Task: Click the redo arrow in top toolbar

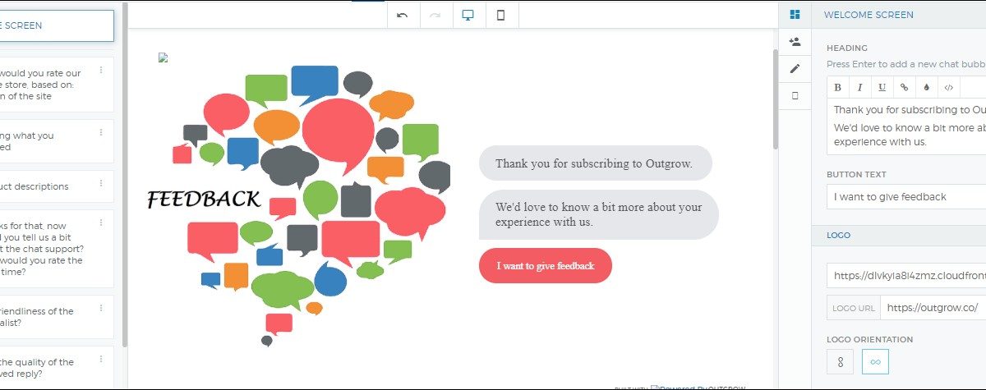Action: pos(435,15)
